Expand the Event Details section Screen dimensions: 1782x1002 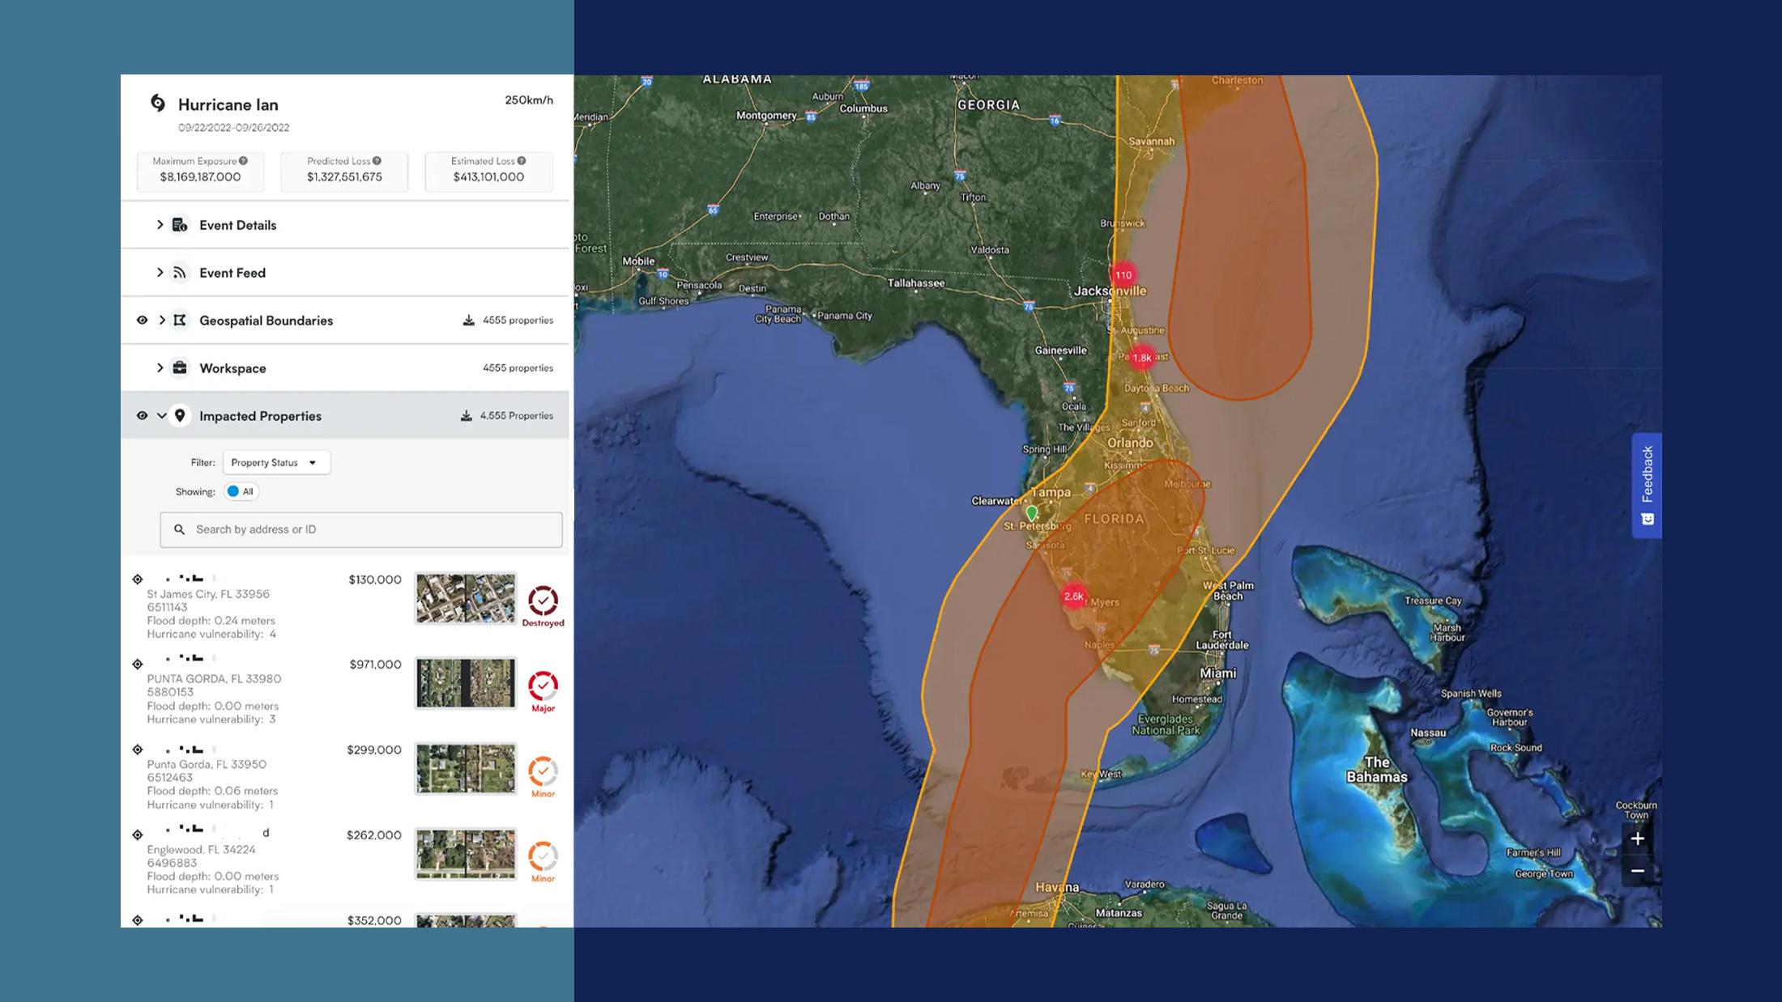point(160,225)
